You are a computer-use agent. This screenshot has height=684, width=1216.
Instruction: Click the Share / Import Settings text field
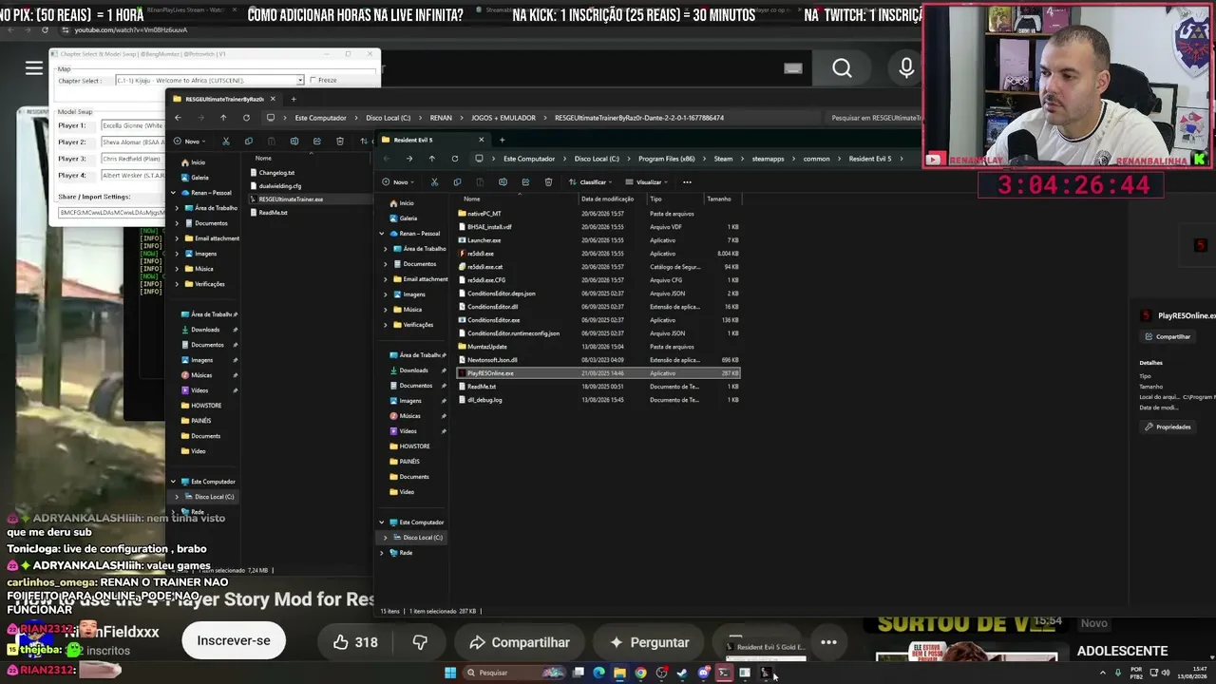[x=112, y=212]
